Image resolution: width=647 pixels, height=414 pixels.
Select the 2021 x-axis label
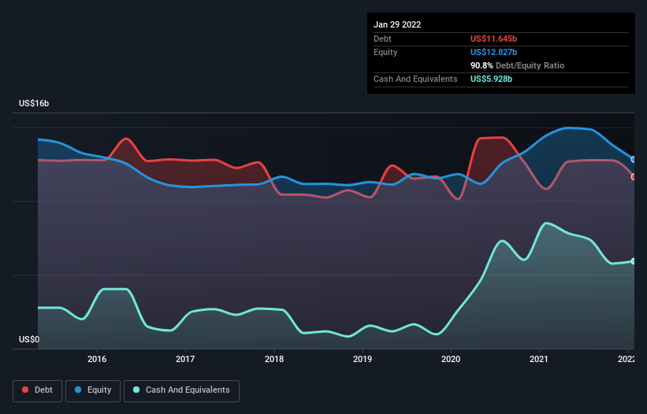[539, 359]
